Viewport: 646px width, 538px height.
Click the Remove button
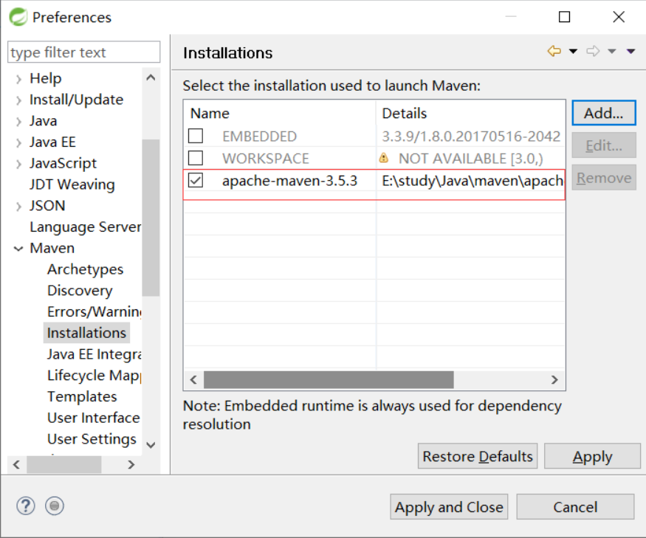pyautogui.click(x=604, y=178)
